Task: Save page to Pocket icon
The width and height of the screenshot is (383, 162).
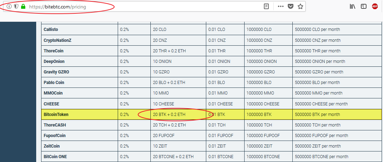Action: (x=291, y=7)
